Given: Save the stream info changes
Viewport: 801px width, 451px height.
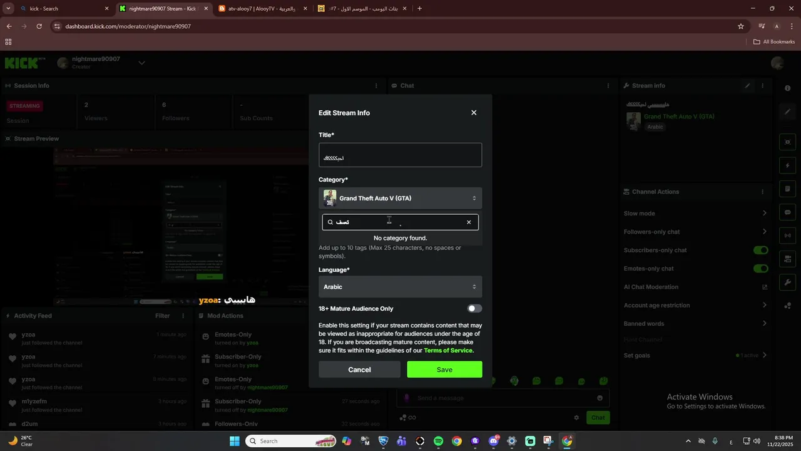Looking at the screenshot, I should [444, 370].
